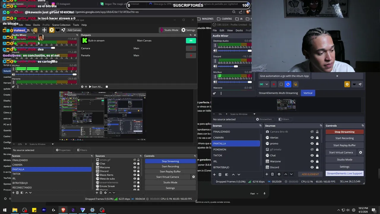Open Audio Mixer advanced properties gear in left OBS

pos(13,87)
